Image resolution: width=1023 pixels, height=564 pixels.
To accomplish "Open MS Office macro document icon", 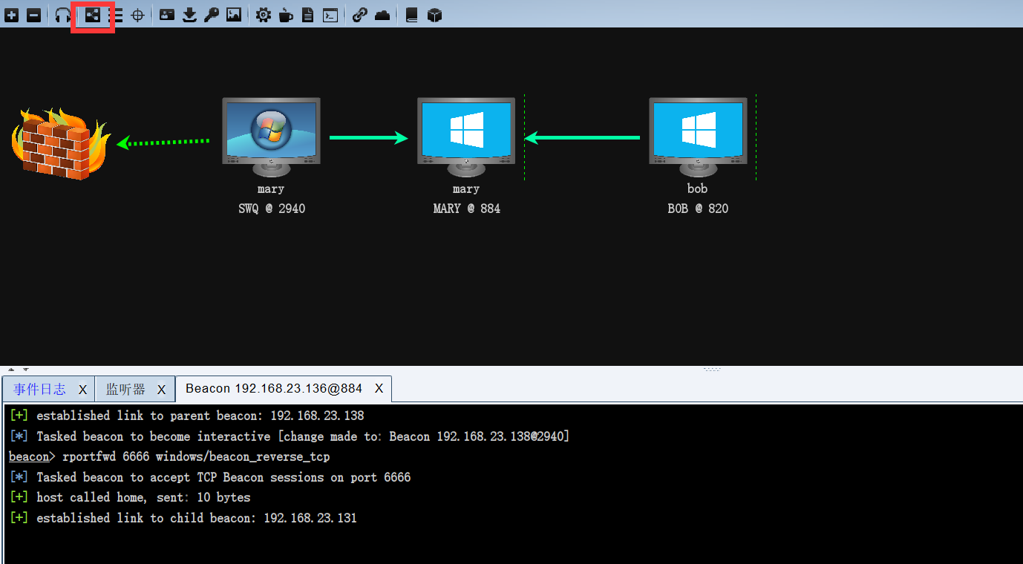I will tap(307, 15).
